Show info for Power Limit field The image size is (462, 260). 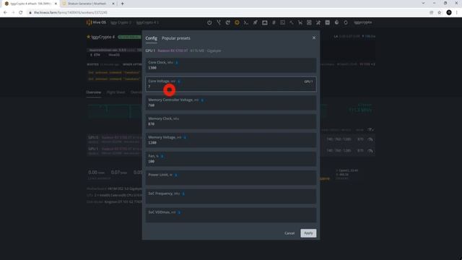click(x=176, y=175)
